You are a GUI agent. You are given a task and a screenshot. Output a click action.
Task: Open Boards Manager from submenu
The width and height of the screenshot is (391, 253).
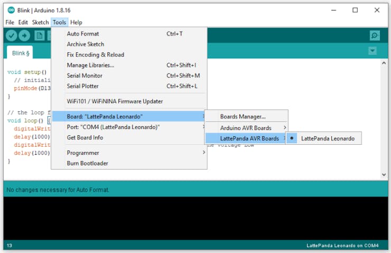(246, 116)
